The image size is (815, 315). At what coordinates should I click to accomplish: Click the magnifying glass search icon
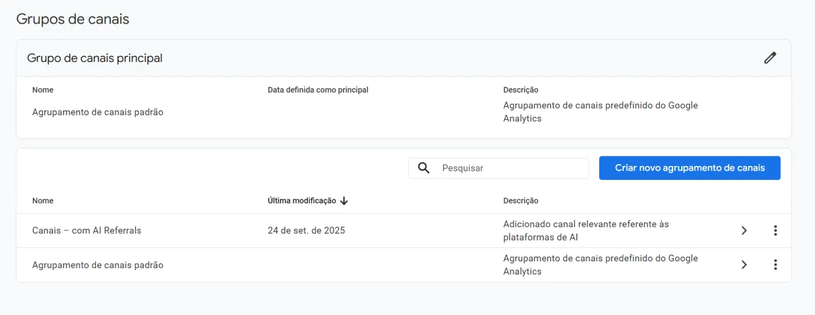(424, 168)
